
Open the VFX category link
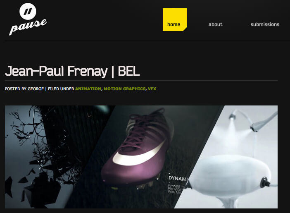coord(152,89)
